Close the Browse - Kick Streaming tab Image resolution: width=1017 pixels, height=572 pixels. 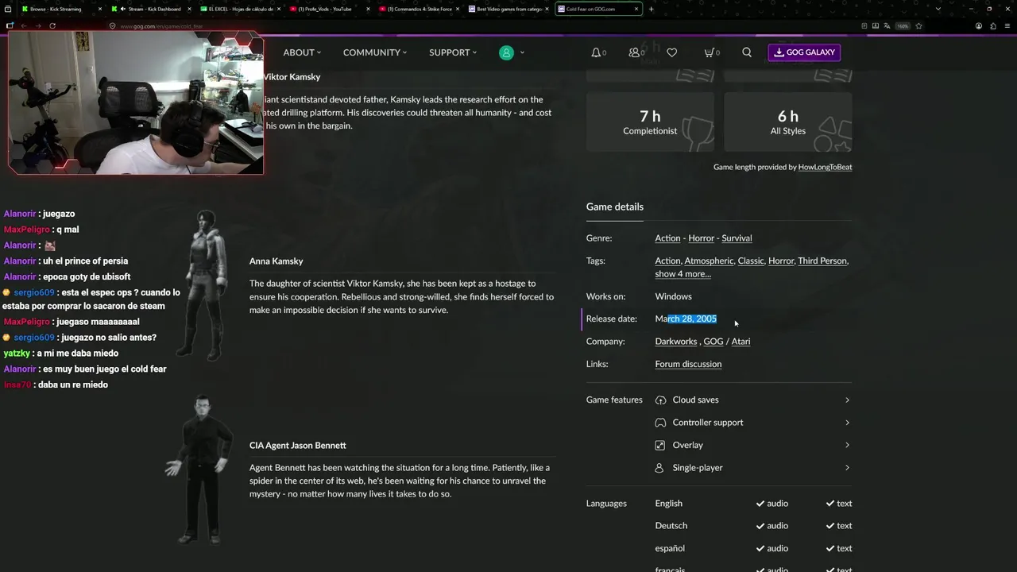pyautogui.click(x=101, y=9)
